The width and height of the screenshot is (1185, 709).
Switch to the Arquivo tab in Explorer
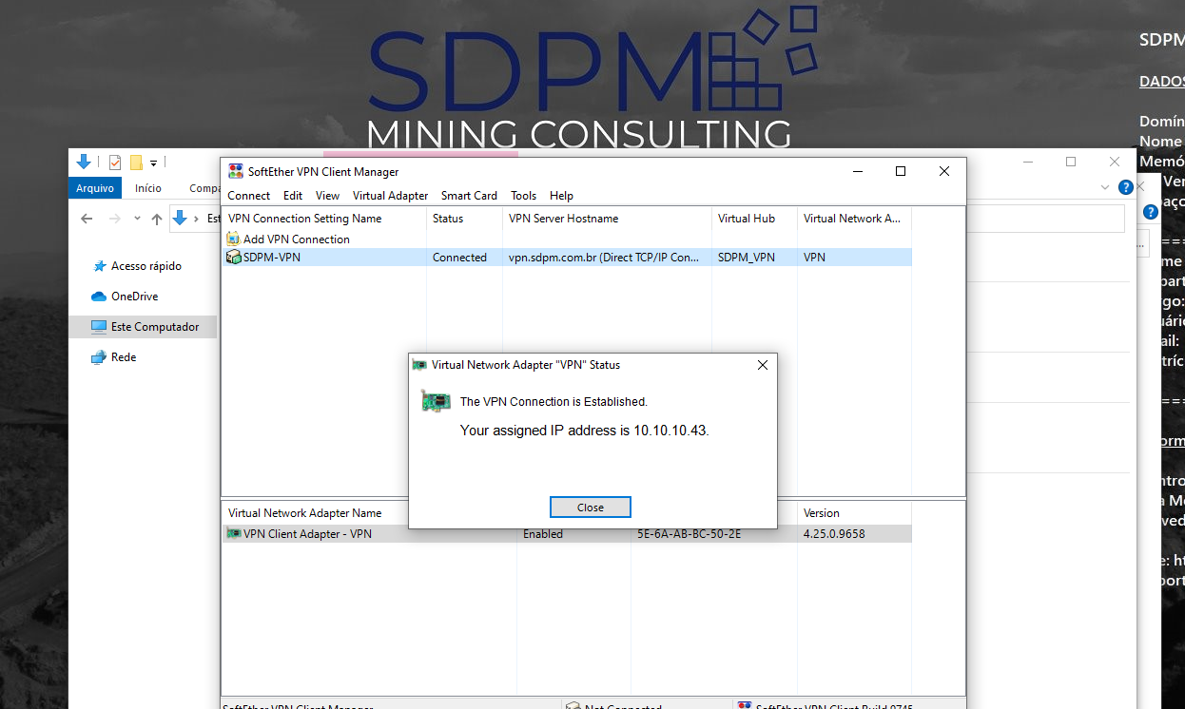click(95, 188)
